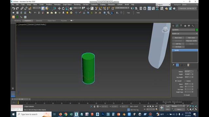Screen dimensions: 209x117
Task: Choose the Select and Scale tool
Action: 67,8
